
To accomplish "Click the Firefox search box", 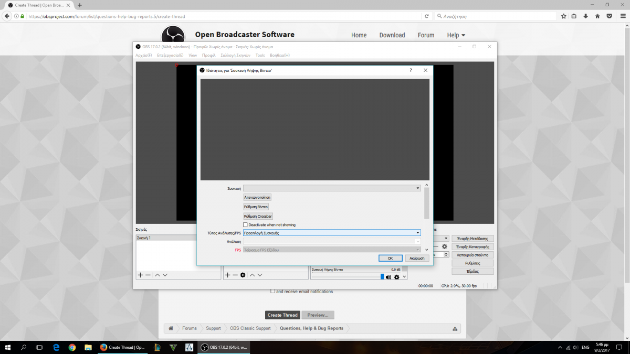I will [496, 16].
